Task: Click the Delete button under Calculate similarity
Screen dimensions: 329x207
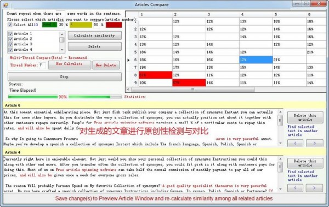Action: (x=95, y=46)
